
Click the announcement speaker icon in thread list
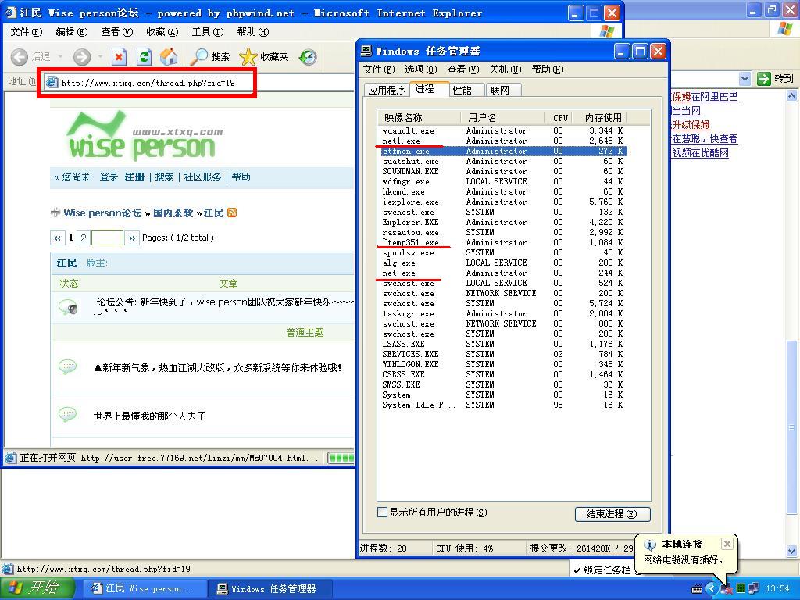[68, 306]
